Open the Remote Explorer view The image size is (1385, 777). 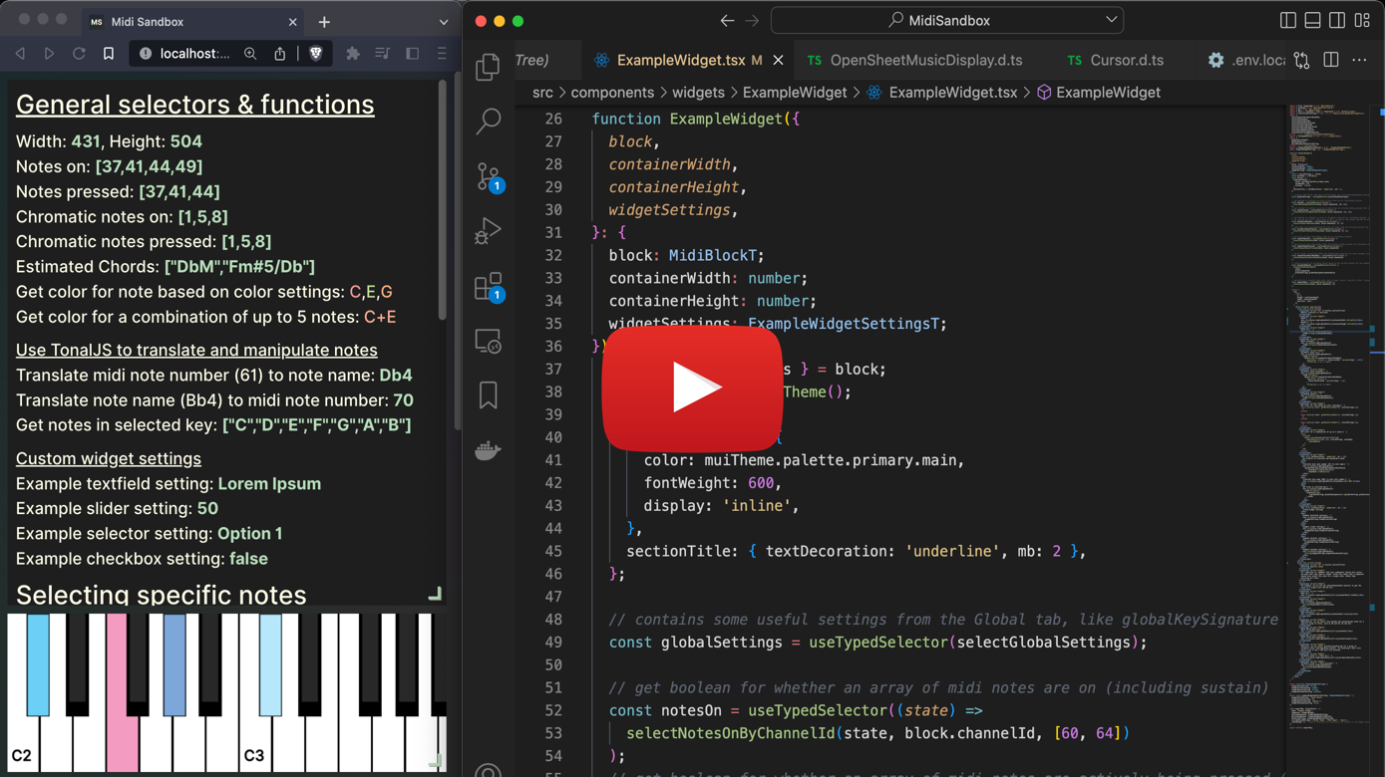pos(488,342)
